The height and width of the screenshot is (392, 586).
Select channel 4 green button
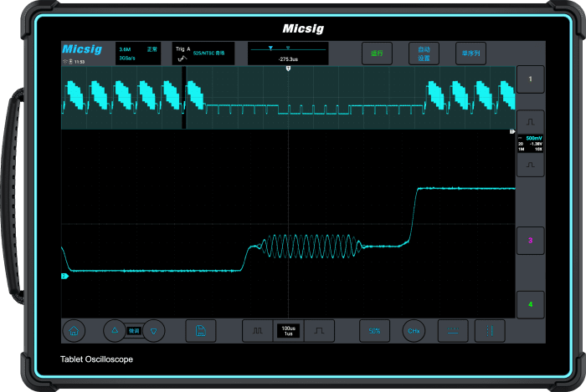(x=530, y=305)
